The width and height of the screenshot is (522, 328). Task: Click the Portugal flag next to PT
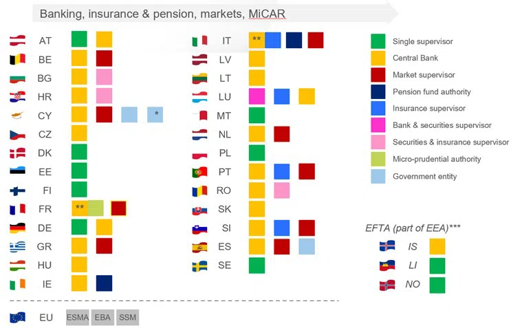tap(199, 172)
